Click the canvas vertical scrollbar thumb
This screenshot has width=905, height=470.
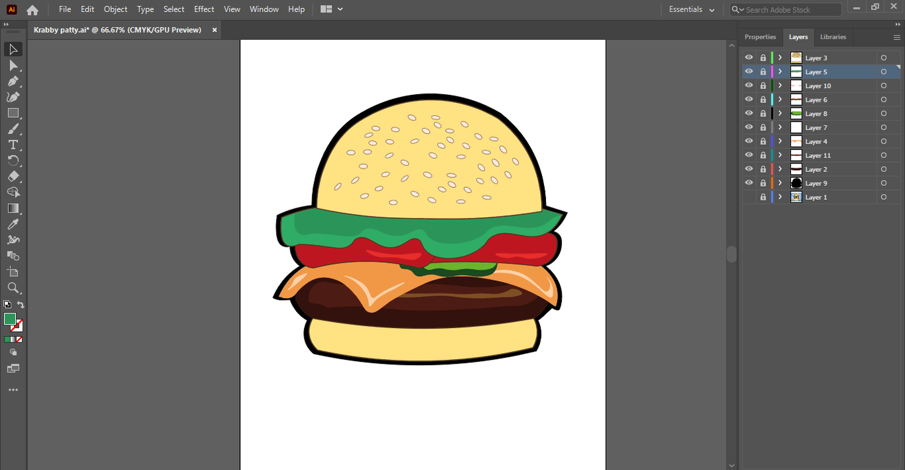732,254
